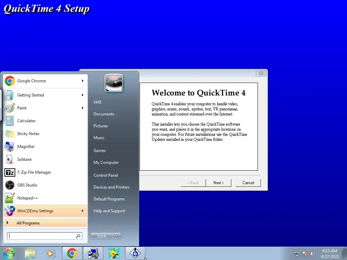The width and height of the screenshot is (347, 260).
Task: Open My Computer
Action: [106, 162]
